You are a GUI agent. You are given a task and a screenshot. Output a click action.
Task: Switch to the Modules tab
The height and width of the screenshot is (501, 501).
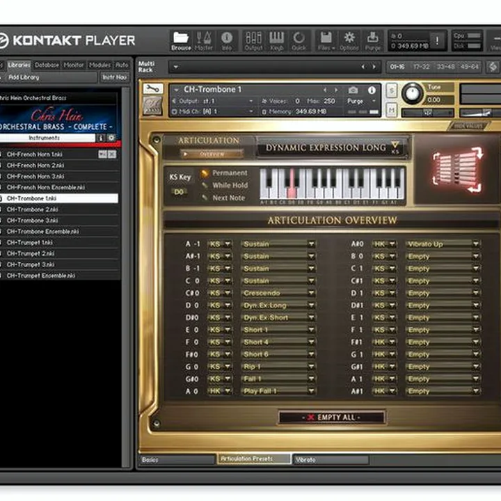coord(100,65)
